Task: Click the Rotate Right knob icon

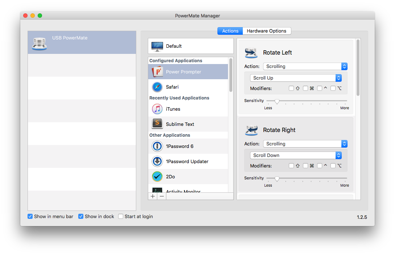Action: coord(251,130)
